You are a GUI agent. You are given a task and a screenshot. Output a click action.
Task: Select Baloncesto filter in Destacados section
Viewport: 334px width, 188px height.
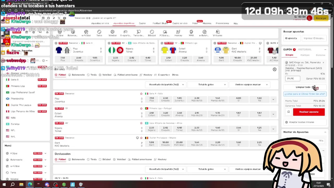tap(76, 159)
